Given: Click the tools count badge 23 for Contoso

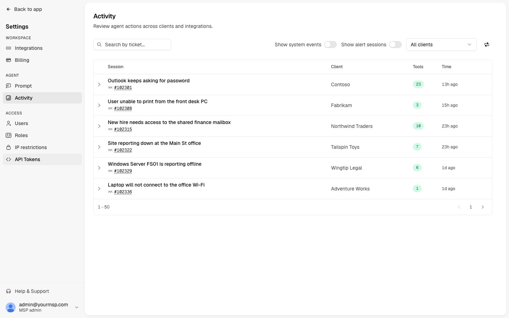Looking at the screenshot, I should [418, 84].
